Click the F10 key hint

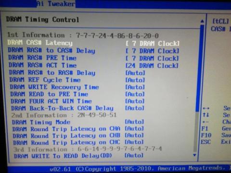point(206,136)
